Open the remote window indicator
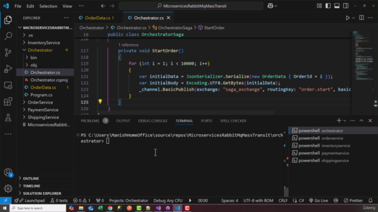Screen dimensions: 378x212 5,200
